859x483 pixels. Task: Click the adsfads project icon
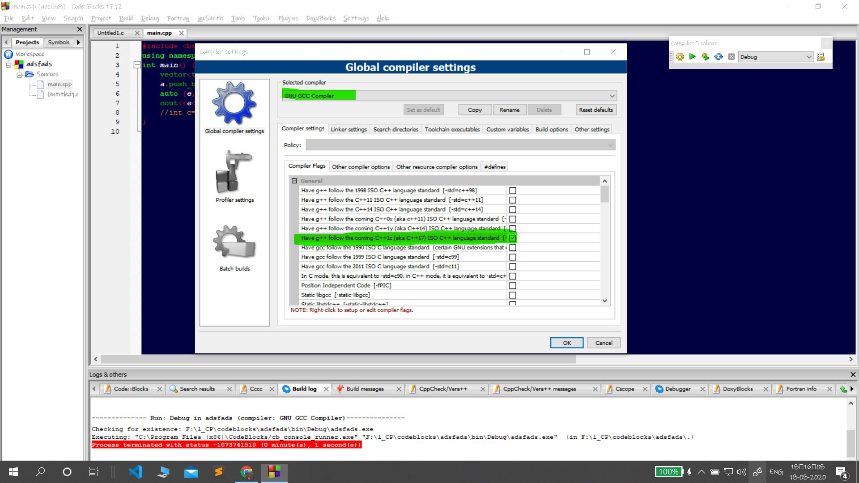coord(19,64)
